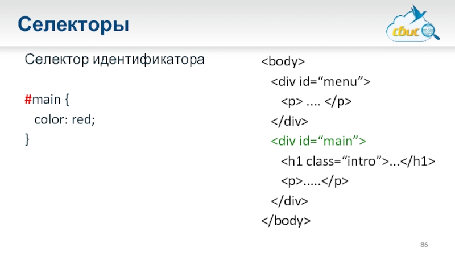Click the "#main {" code line
Image resolution: width=455 pixels, height=256 pixels.
[x=47, y=101]
